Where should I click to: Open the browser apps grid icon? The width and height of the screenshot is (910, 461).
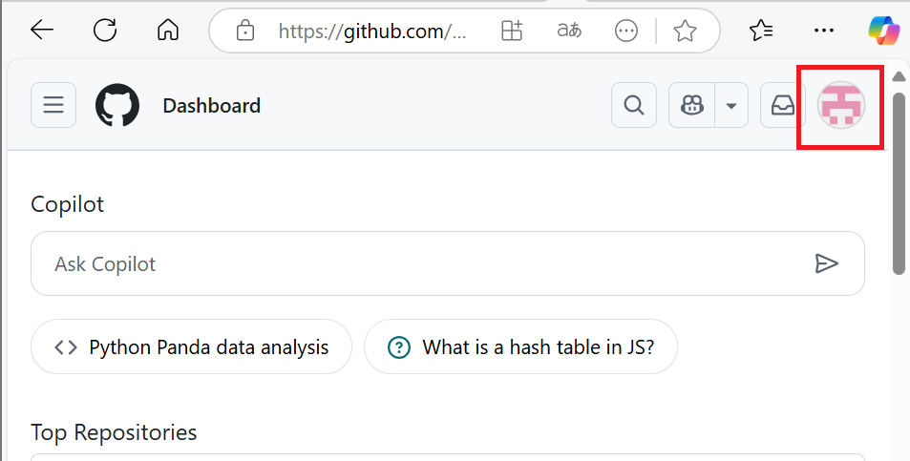point(512,31)
